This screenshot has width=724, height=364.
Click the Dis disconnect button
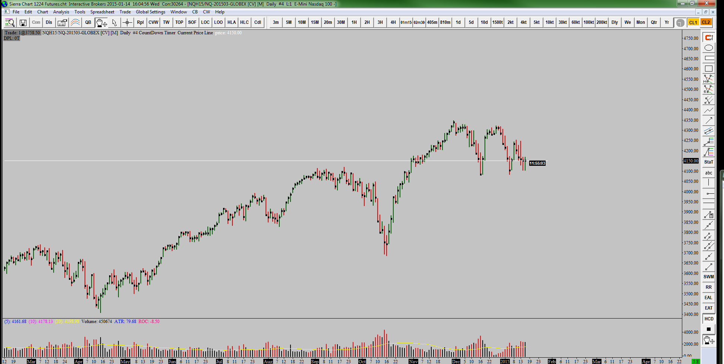click(49, 22)
